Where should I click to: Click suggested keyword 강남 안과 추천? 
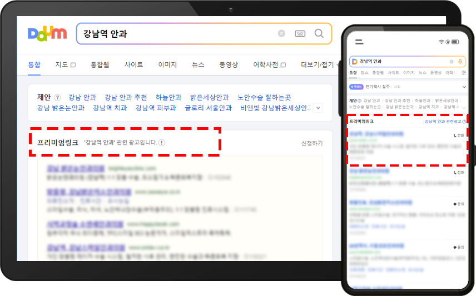click(126, 98)
